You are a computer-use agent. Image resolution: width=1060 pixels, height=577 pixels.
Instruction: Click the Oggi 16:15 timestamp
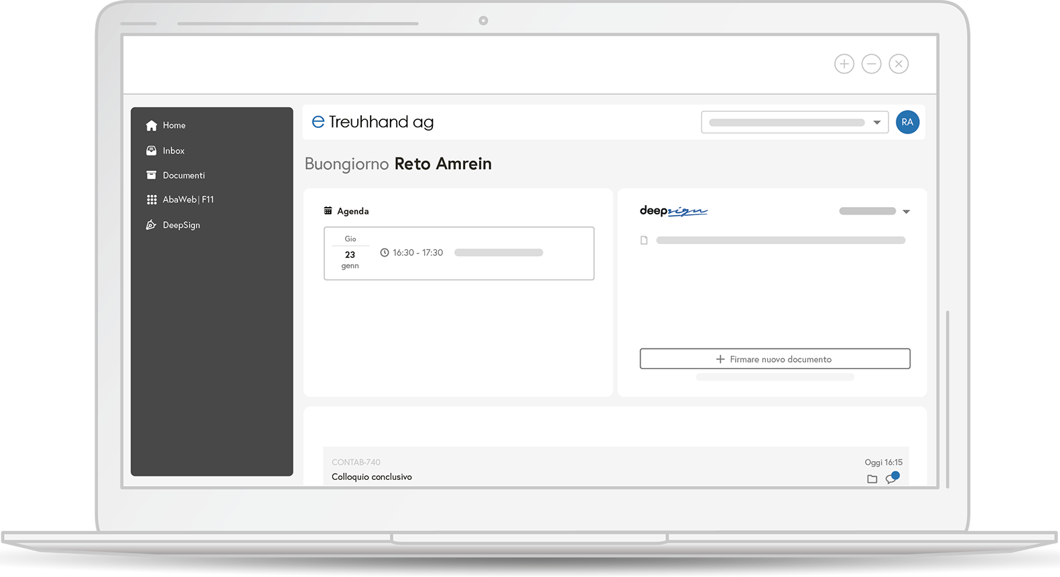[x=883, y=462]
